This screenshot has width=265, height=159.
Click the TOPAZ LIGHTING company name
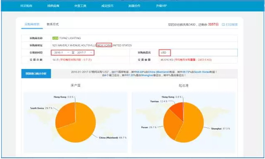pyautogui.click(x=70, y=38)
